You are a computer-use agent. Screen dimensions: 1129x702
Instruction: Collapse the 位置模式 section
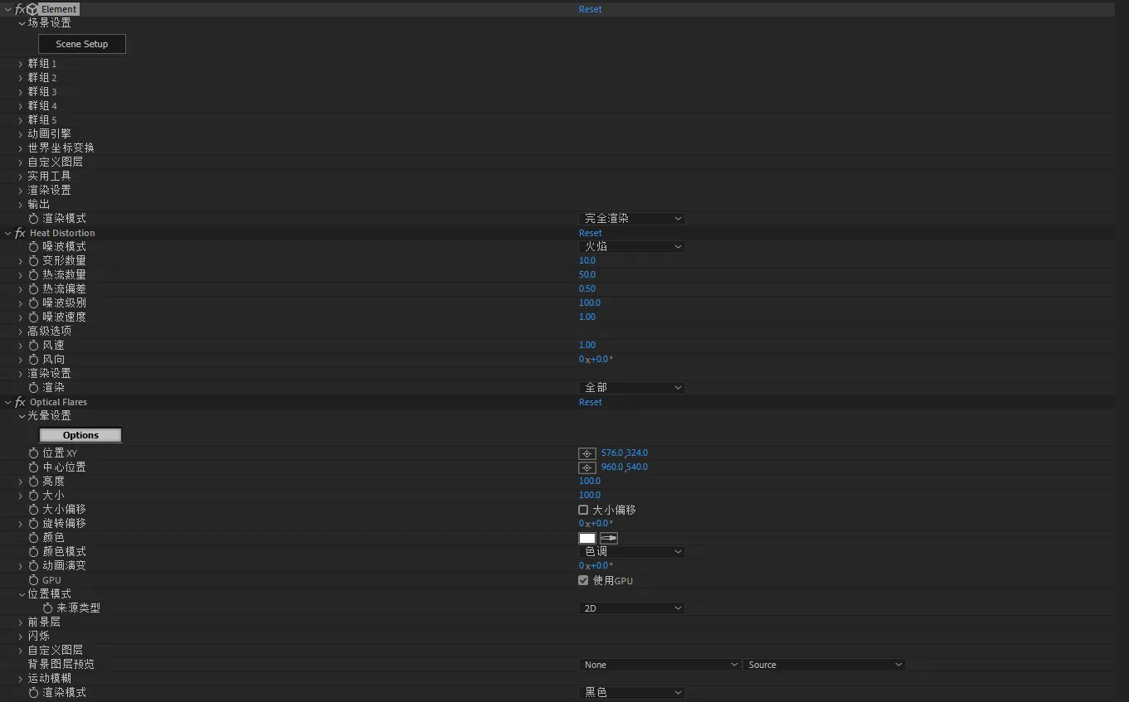point(22,594)
